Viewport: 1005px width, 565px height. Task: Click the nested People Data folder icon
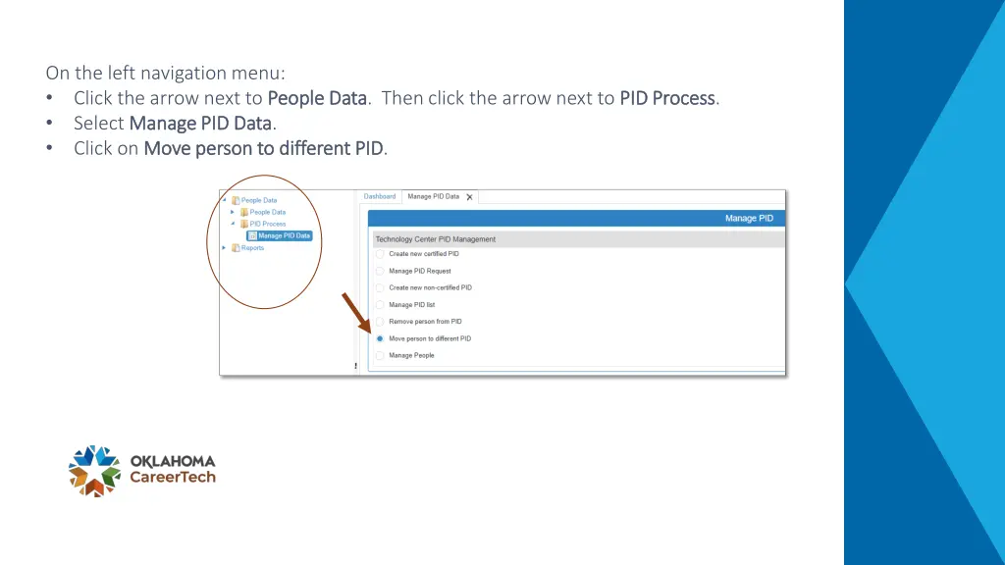coord(244,212)
